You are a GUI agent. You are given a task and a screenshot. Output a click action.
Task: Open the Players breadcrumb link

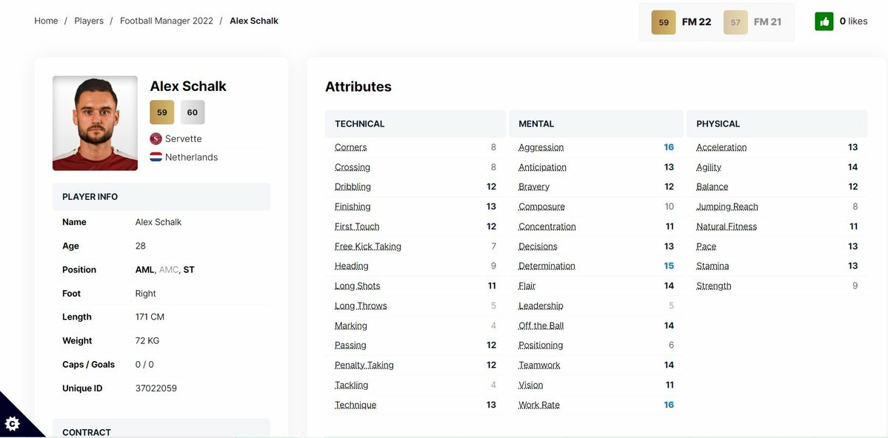coord(89,21)
